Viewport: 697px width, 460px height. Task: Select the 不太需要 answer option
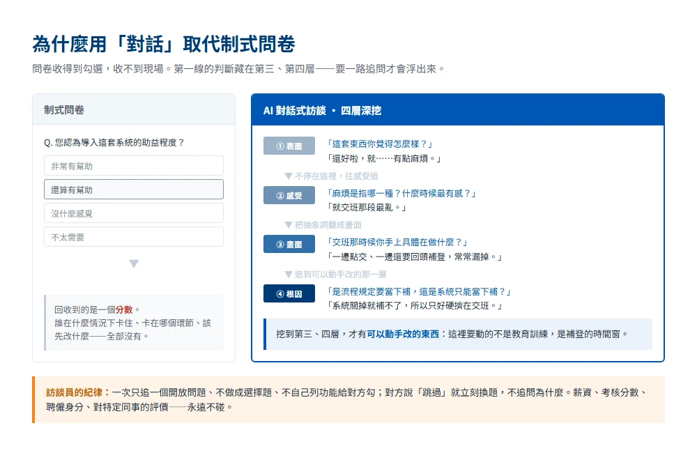pos(134,237)
